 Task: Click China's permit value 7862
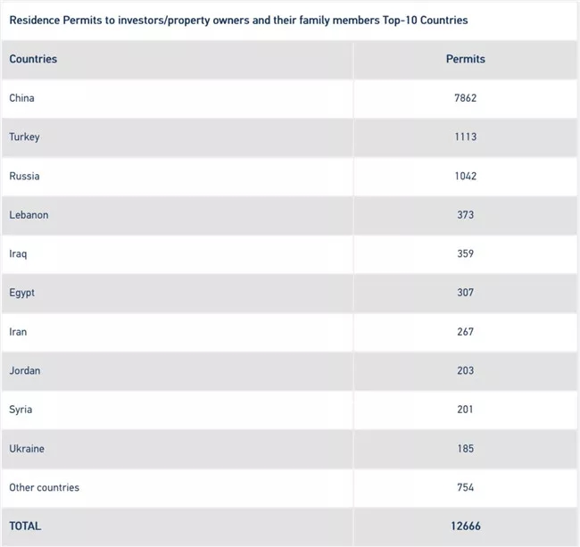pos(465,98)
